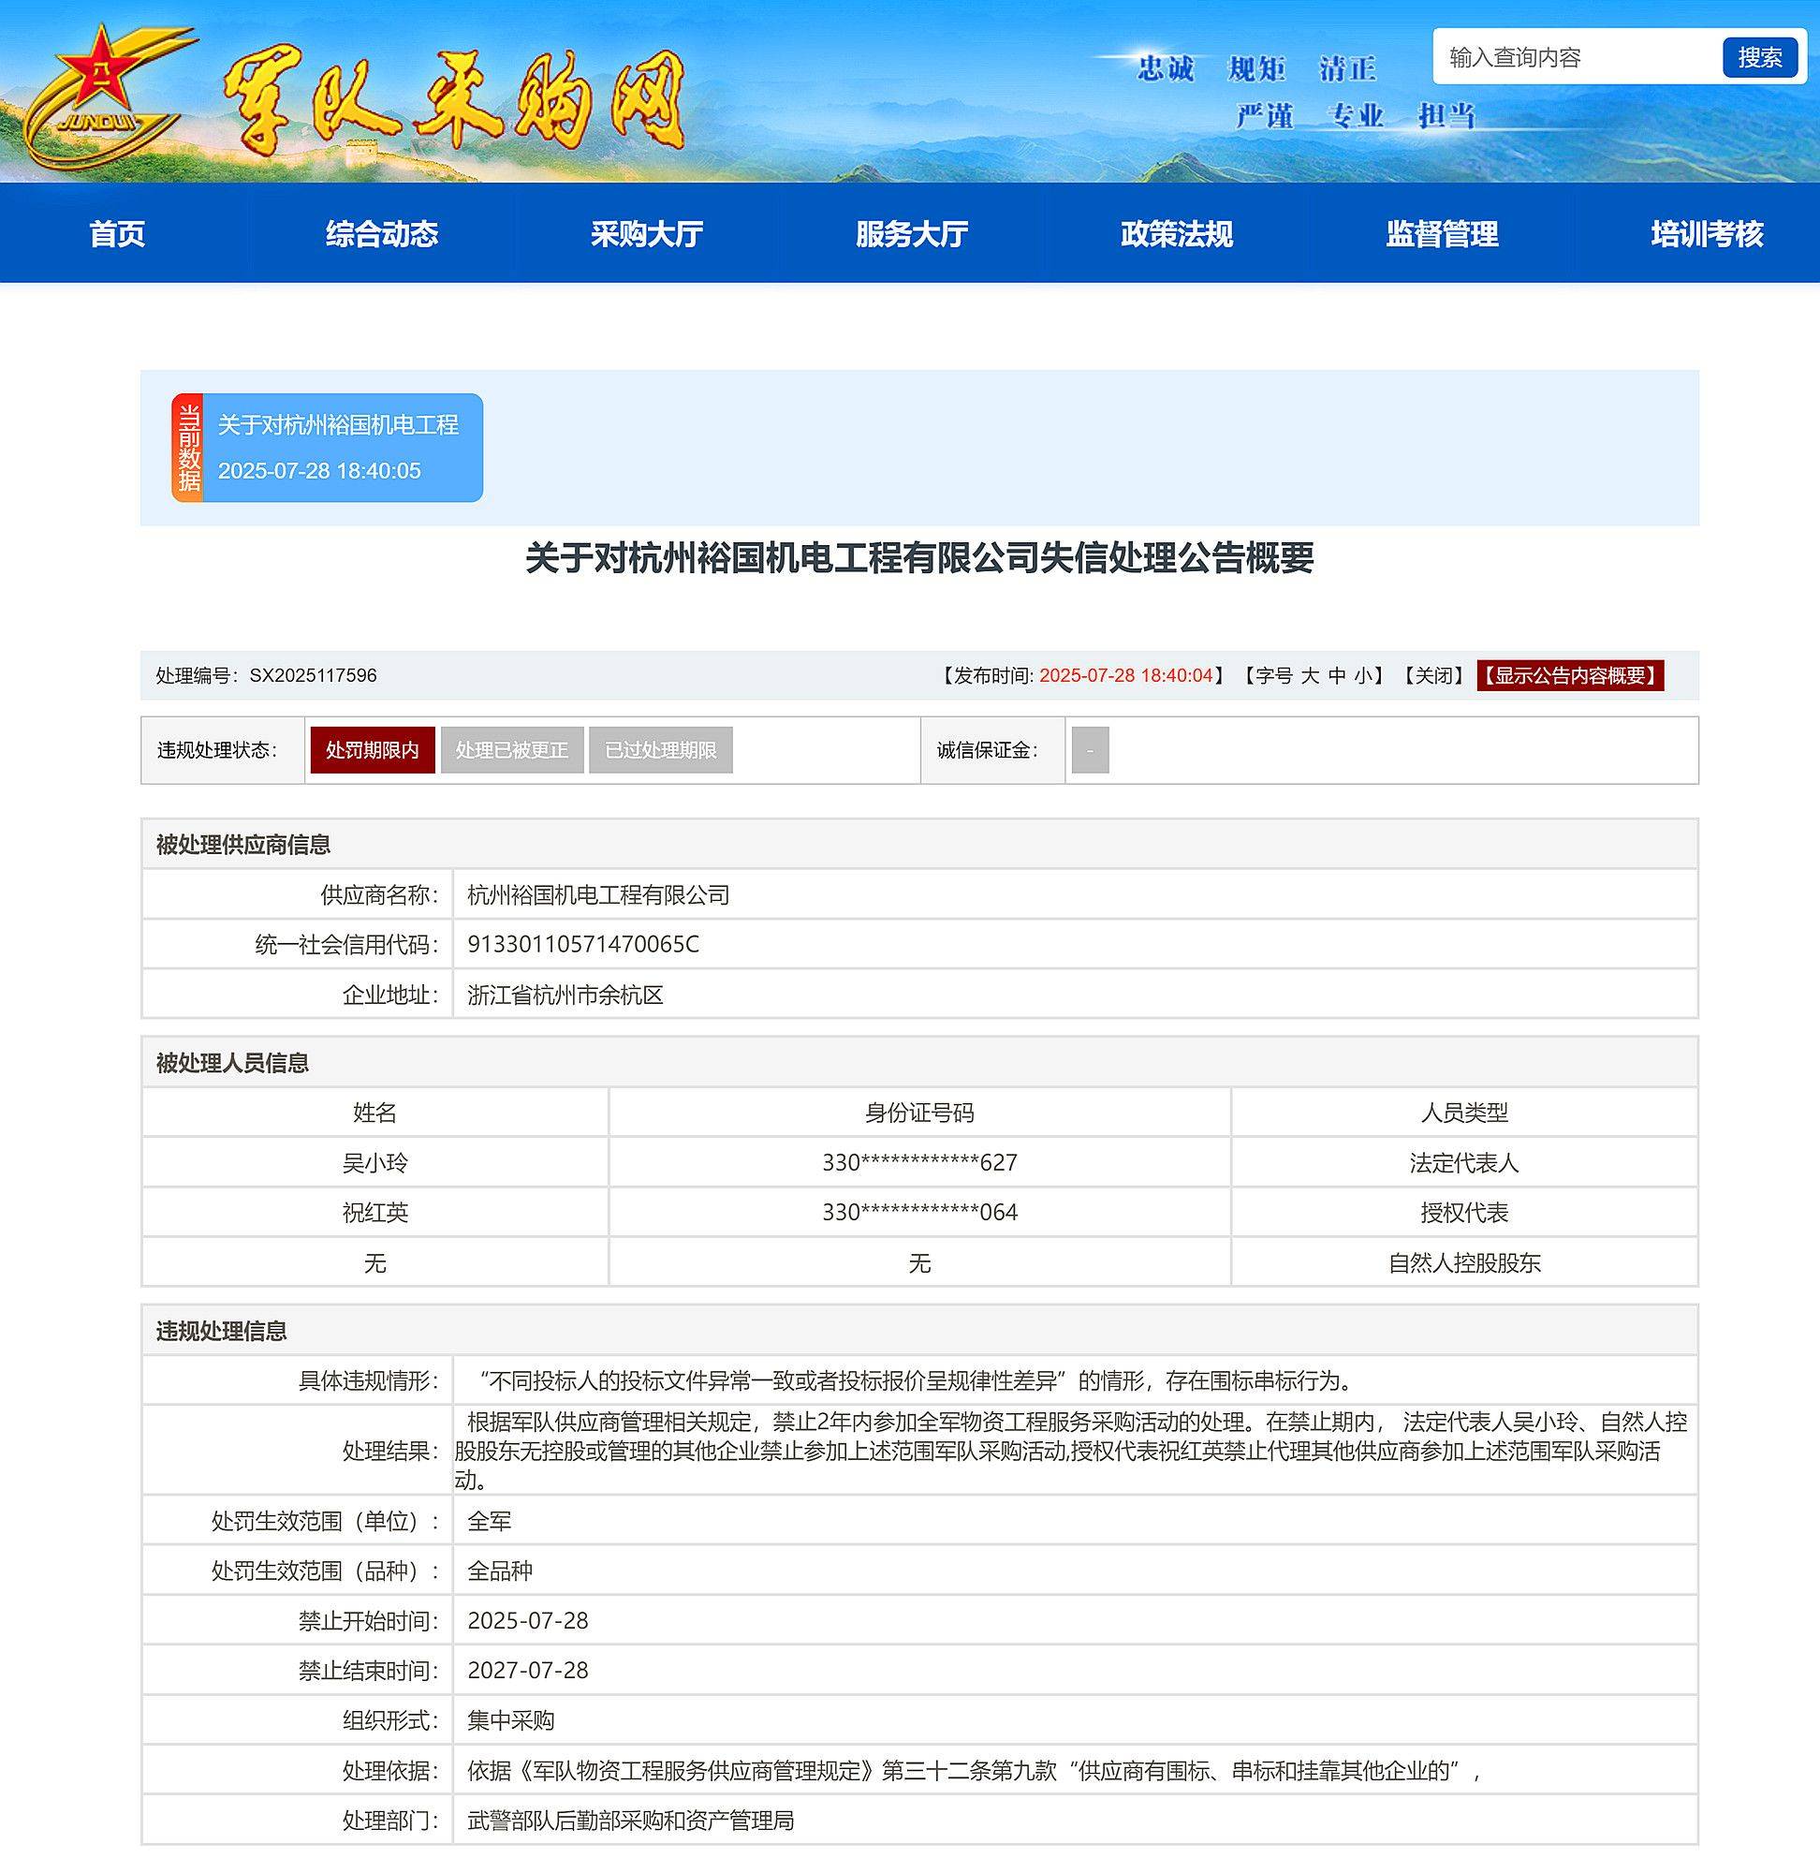The image size is (1820, 1873).
Task: Click the 搜索 search button
Action: (x=1762, y=57)
